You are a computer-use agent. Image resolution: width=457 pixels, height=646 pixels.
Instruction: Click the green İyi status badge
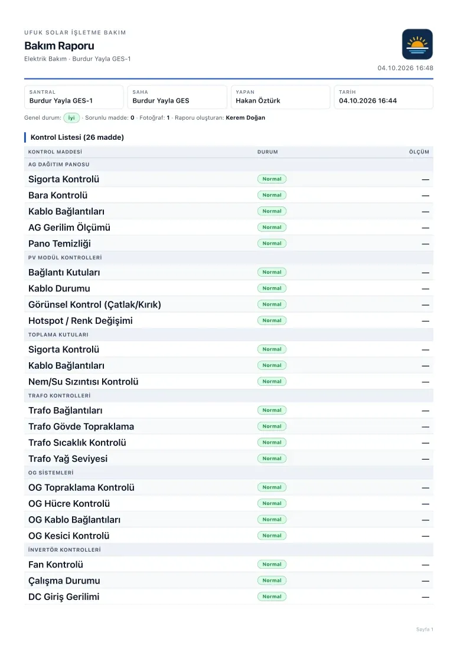click(71, 118)
